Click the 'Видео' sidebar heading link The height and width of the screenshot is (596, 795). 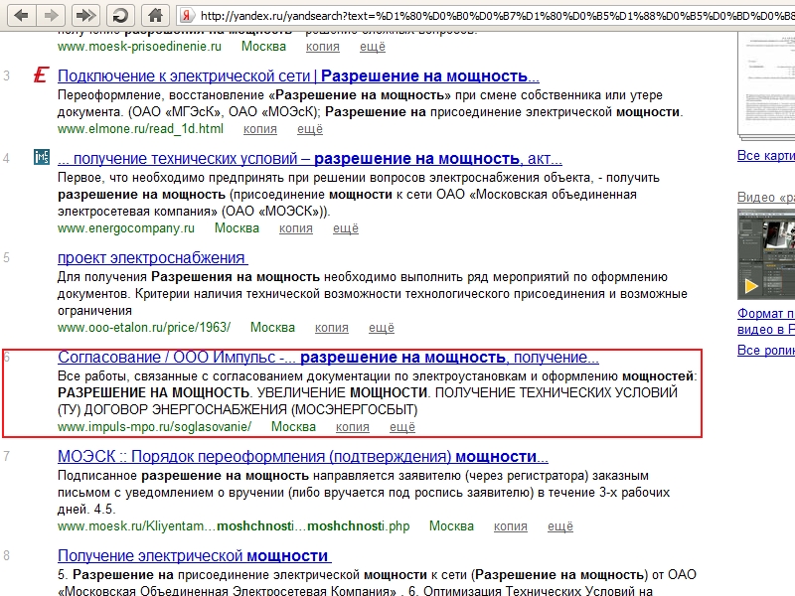point(766,198)
